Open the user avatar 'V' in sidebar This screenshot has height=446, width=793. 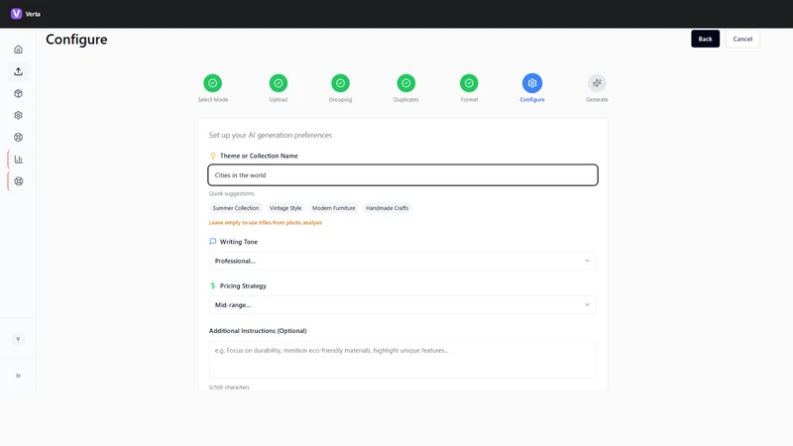coord(18,339)
